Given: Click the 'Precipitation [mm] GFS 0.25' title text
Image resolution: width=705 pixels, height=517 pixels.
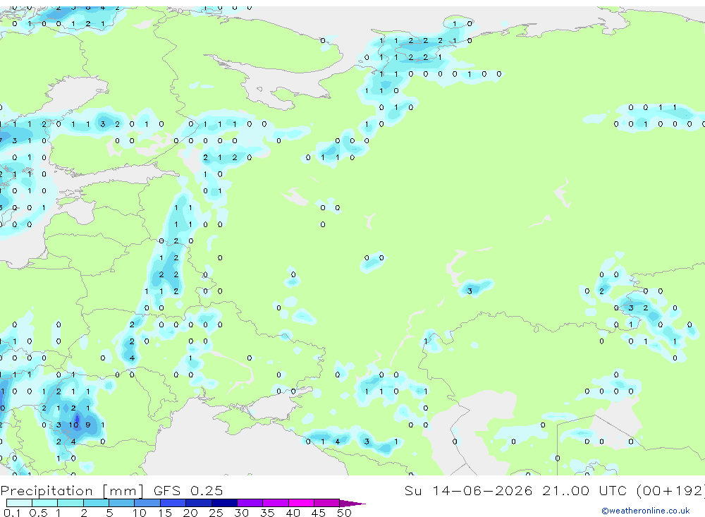Looking at the screenshot, I should [x=111, y=490].
